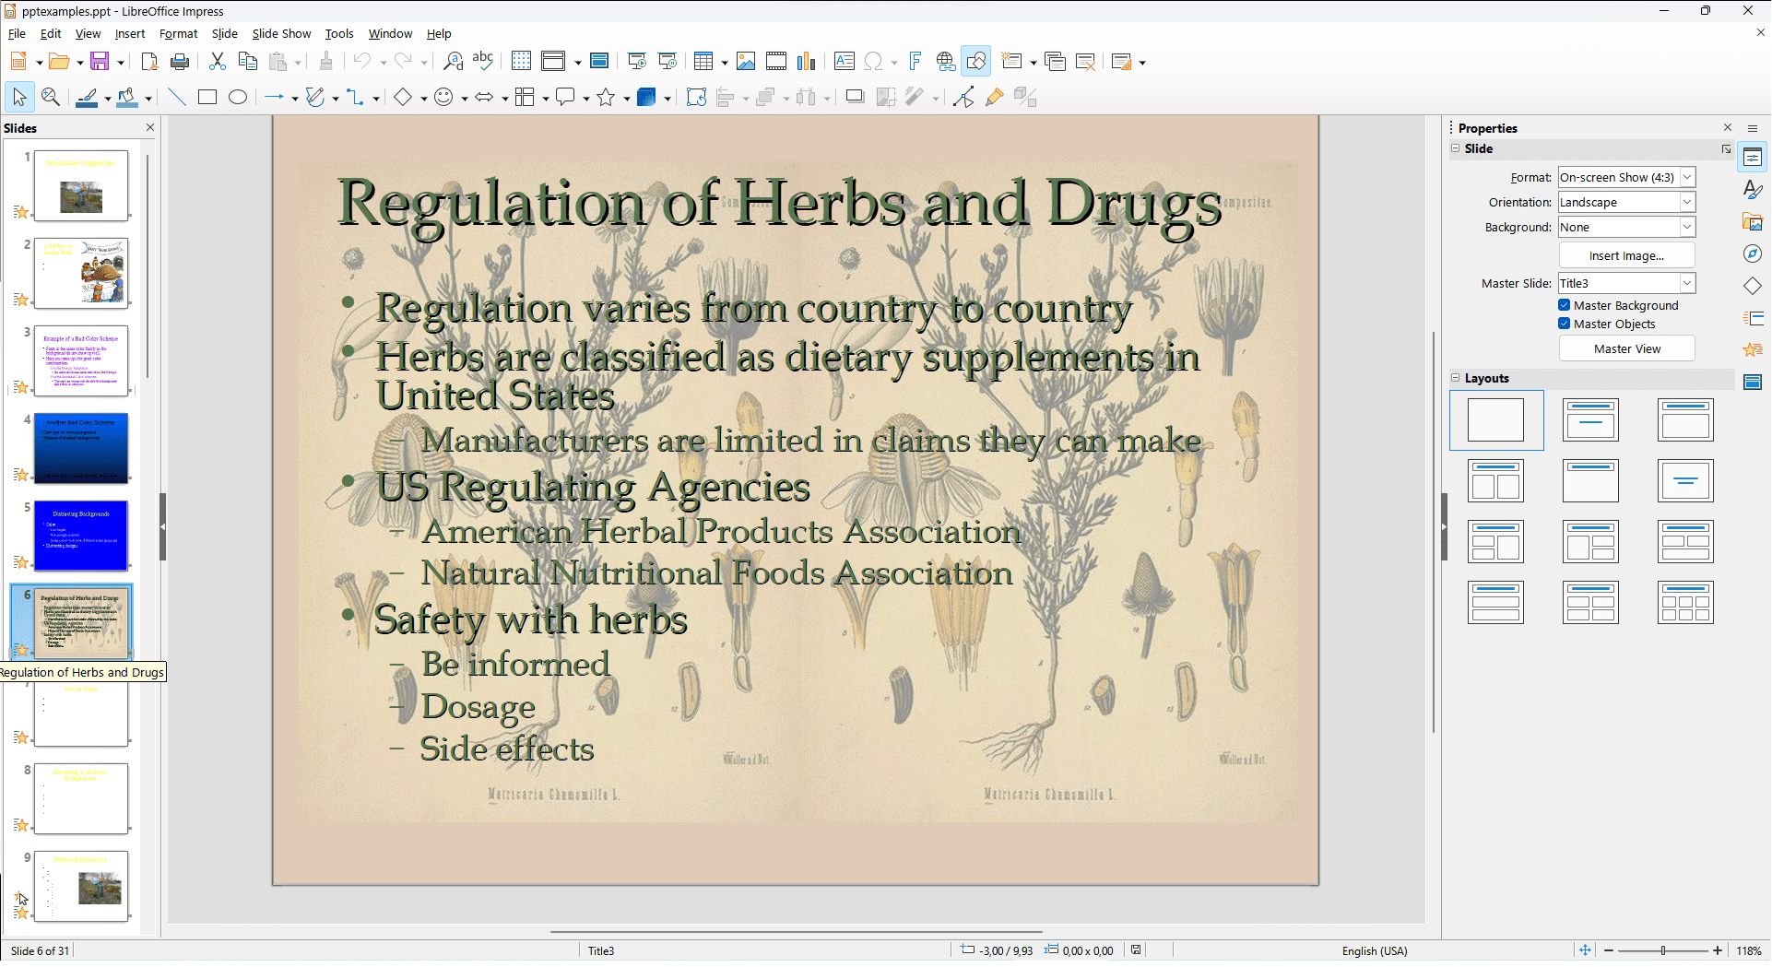
Task: Select the Insert Line tool
Action: click(177, 97)
